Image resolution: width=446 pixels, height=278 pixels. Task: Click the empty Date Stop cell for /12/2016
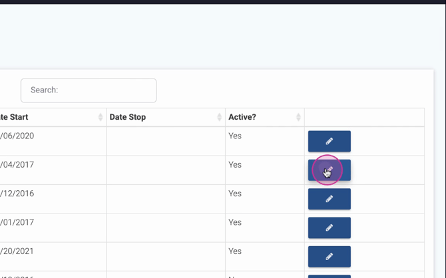pyautogui.click(x=165, y=199)
